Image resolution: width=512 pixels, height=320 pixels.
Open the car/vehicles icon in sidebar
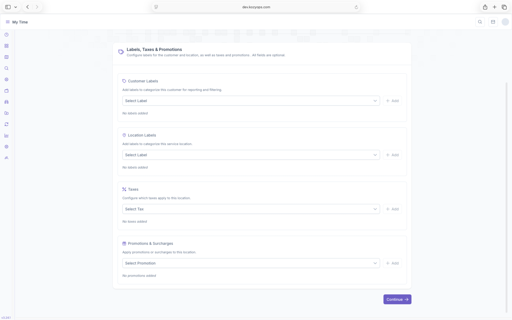coord(6,102)
